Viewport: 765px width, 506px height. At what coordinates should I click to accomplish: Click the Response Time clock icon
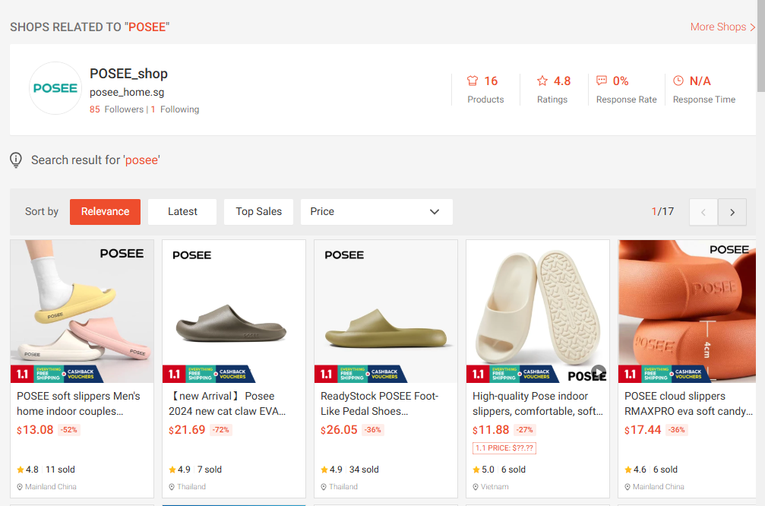tap(678, 81)
